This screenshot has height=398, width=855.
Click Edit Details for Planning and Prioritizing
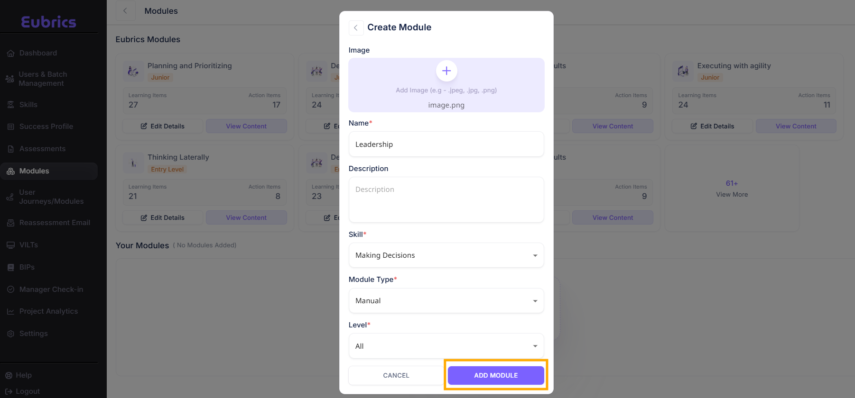(163, 127)
